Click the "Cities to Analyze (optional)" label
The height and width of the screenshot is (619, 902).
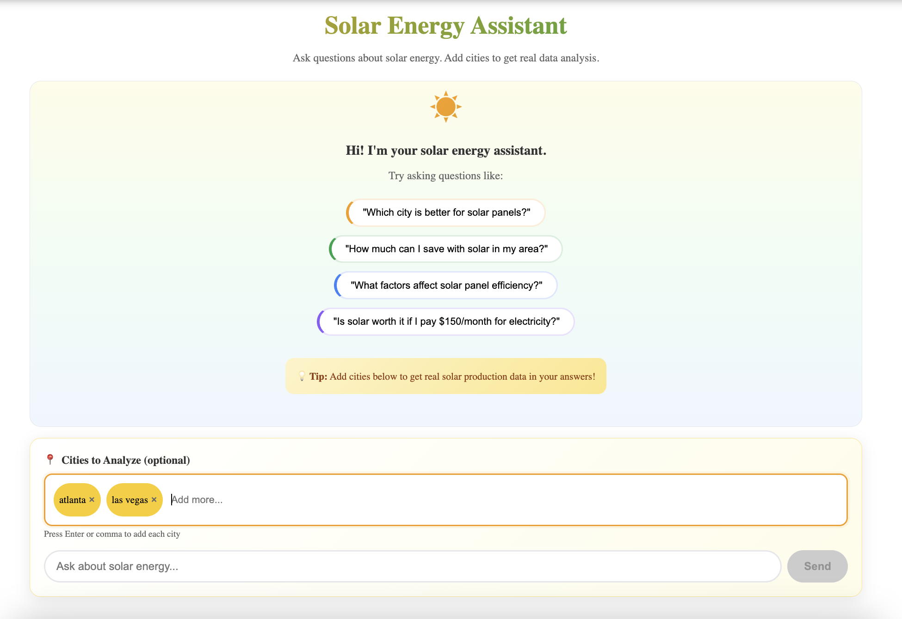(125, 460)
